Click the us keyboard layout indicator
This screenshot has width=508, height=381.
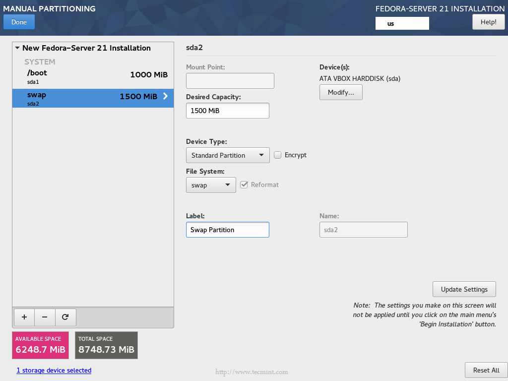click(402, 23)
